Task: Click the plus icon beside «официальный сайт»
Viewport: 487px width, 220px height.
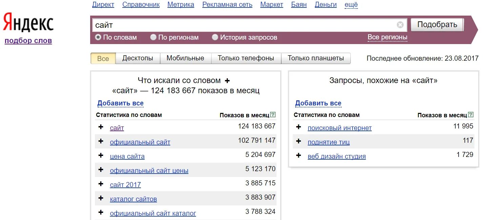Action: coord(101,141)
